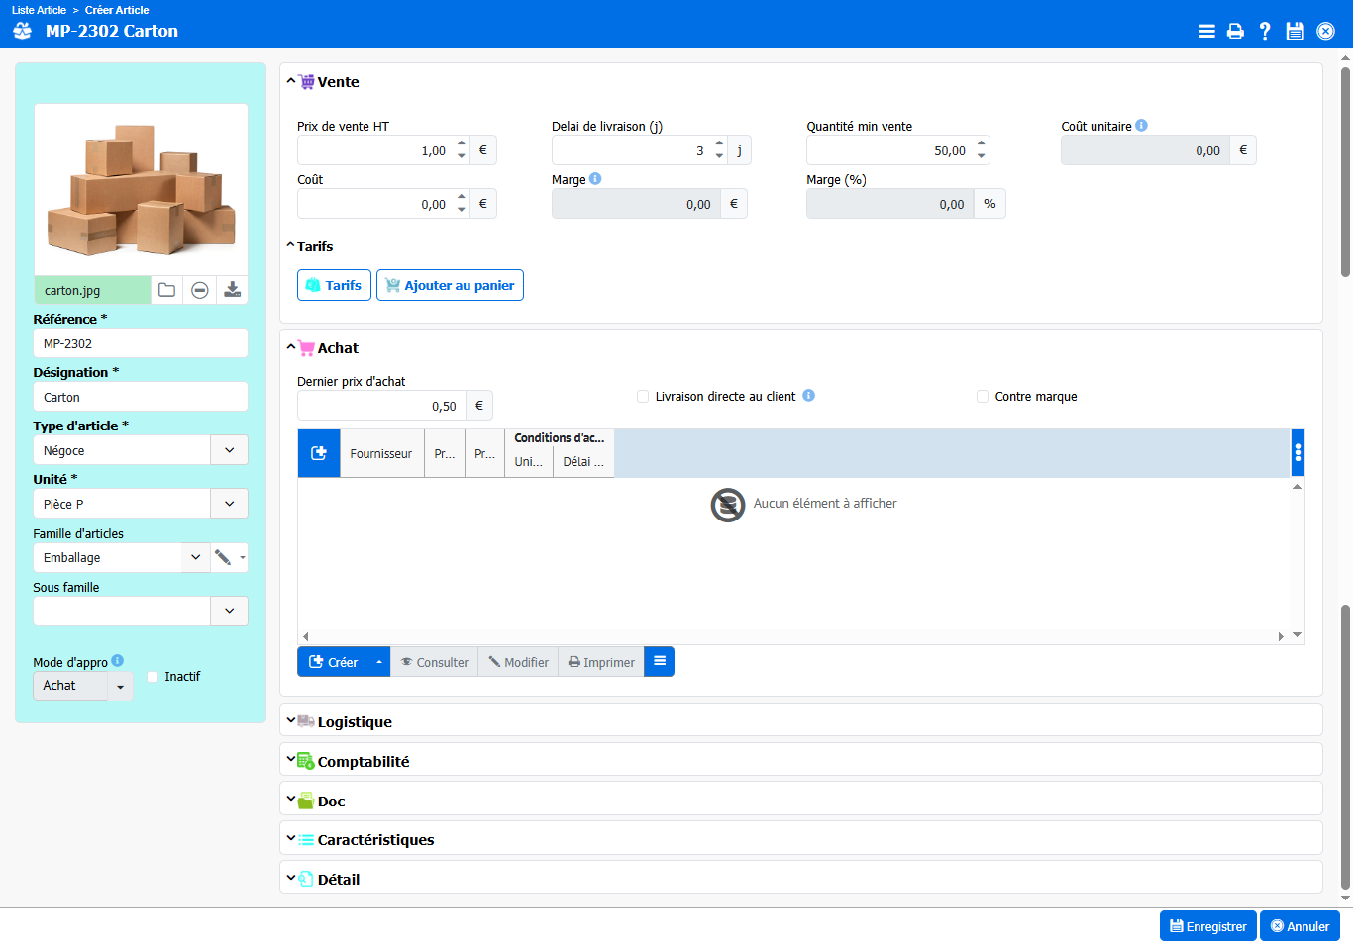Remove the carton.jpg image with minus icon
Viewport: 1355px width, 946px height.
200,290
